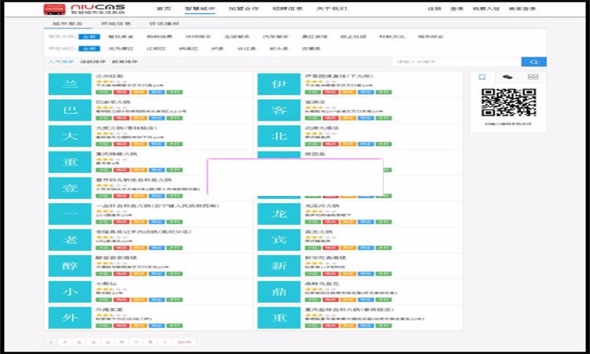Open the 加盟合作 menu item
Image resolution: width=590 pixels, height=354 pixels.
(243, 9)
